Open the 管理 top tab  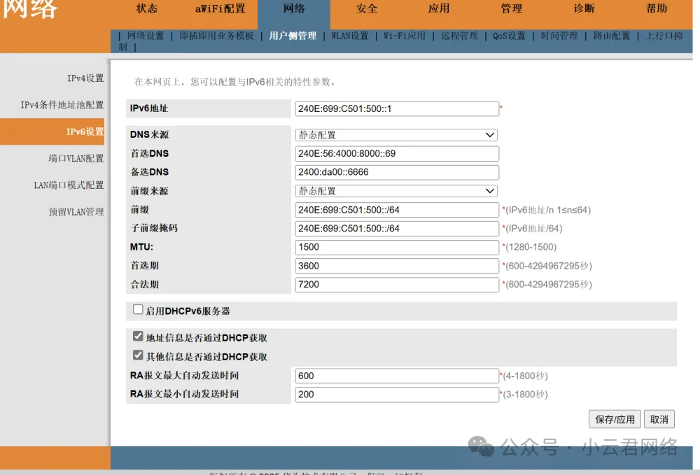click(x=512, y=8)
